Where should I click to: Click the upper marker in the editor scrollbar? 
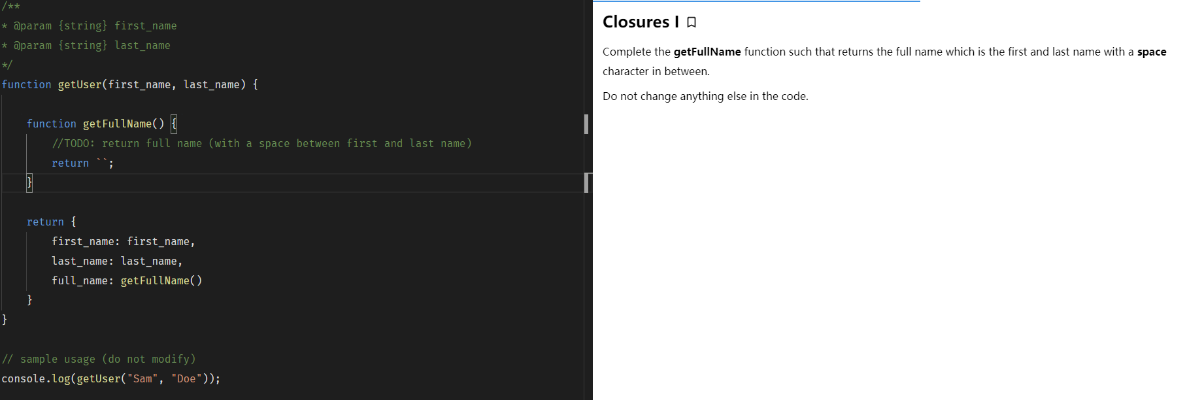point(586,124)
